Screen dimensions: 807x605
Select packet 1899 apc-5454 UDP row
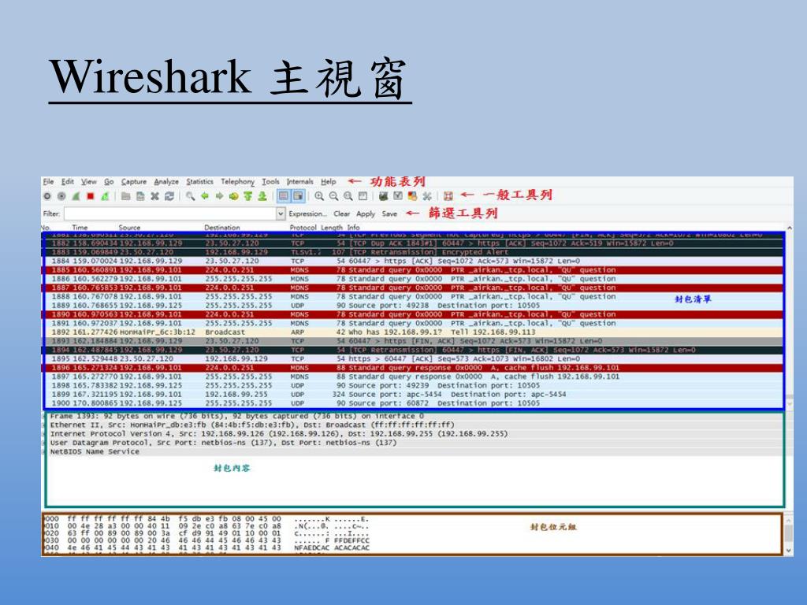(414, 395)
